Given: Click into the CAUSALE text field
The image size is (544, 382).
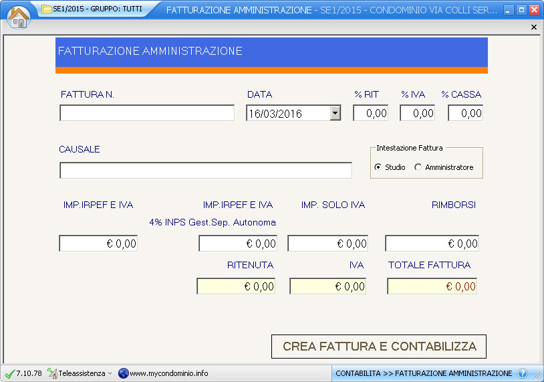Looking at the screenshot, I should (x=205, y=171).
